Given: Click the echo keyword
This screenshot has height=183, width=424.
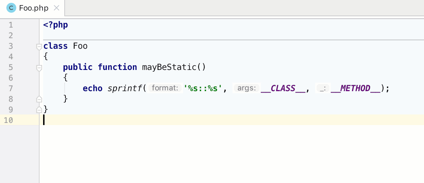Looking at the screenshot, I should click(x=93, y=88).
